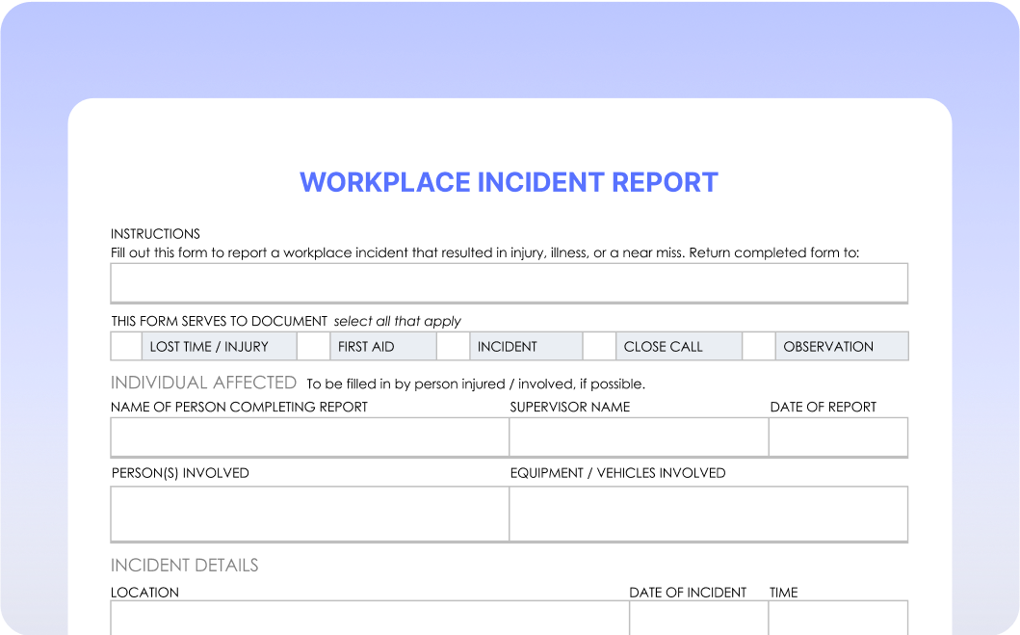Image resolution: width=1020 pixels, height=635 pixels.
Task: Check the Lost Time / Injury checkbox
Action: click(x=126, y=346)
